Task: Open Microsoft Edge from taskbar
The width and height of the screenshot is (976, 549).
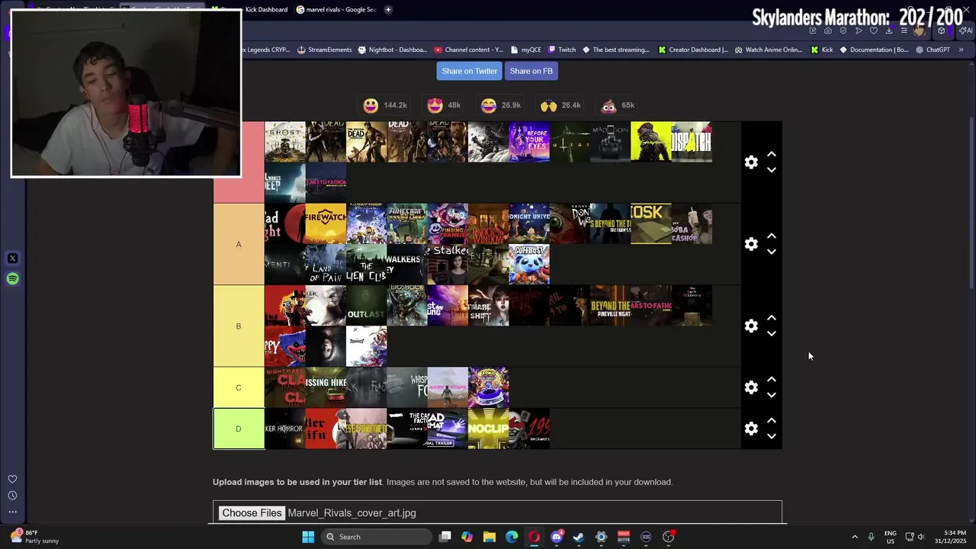Action: point(512,537)
